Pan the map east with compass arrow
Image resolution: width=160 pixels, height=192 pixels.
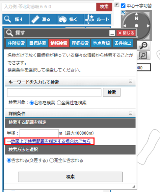(148, 26)
